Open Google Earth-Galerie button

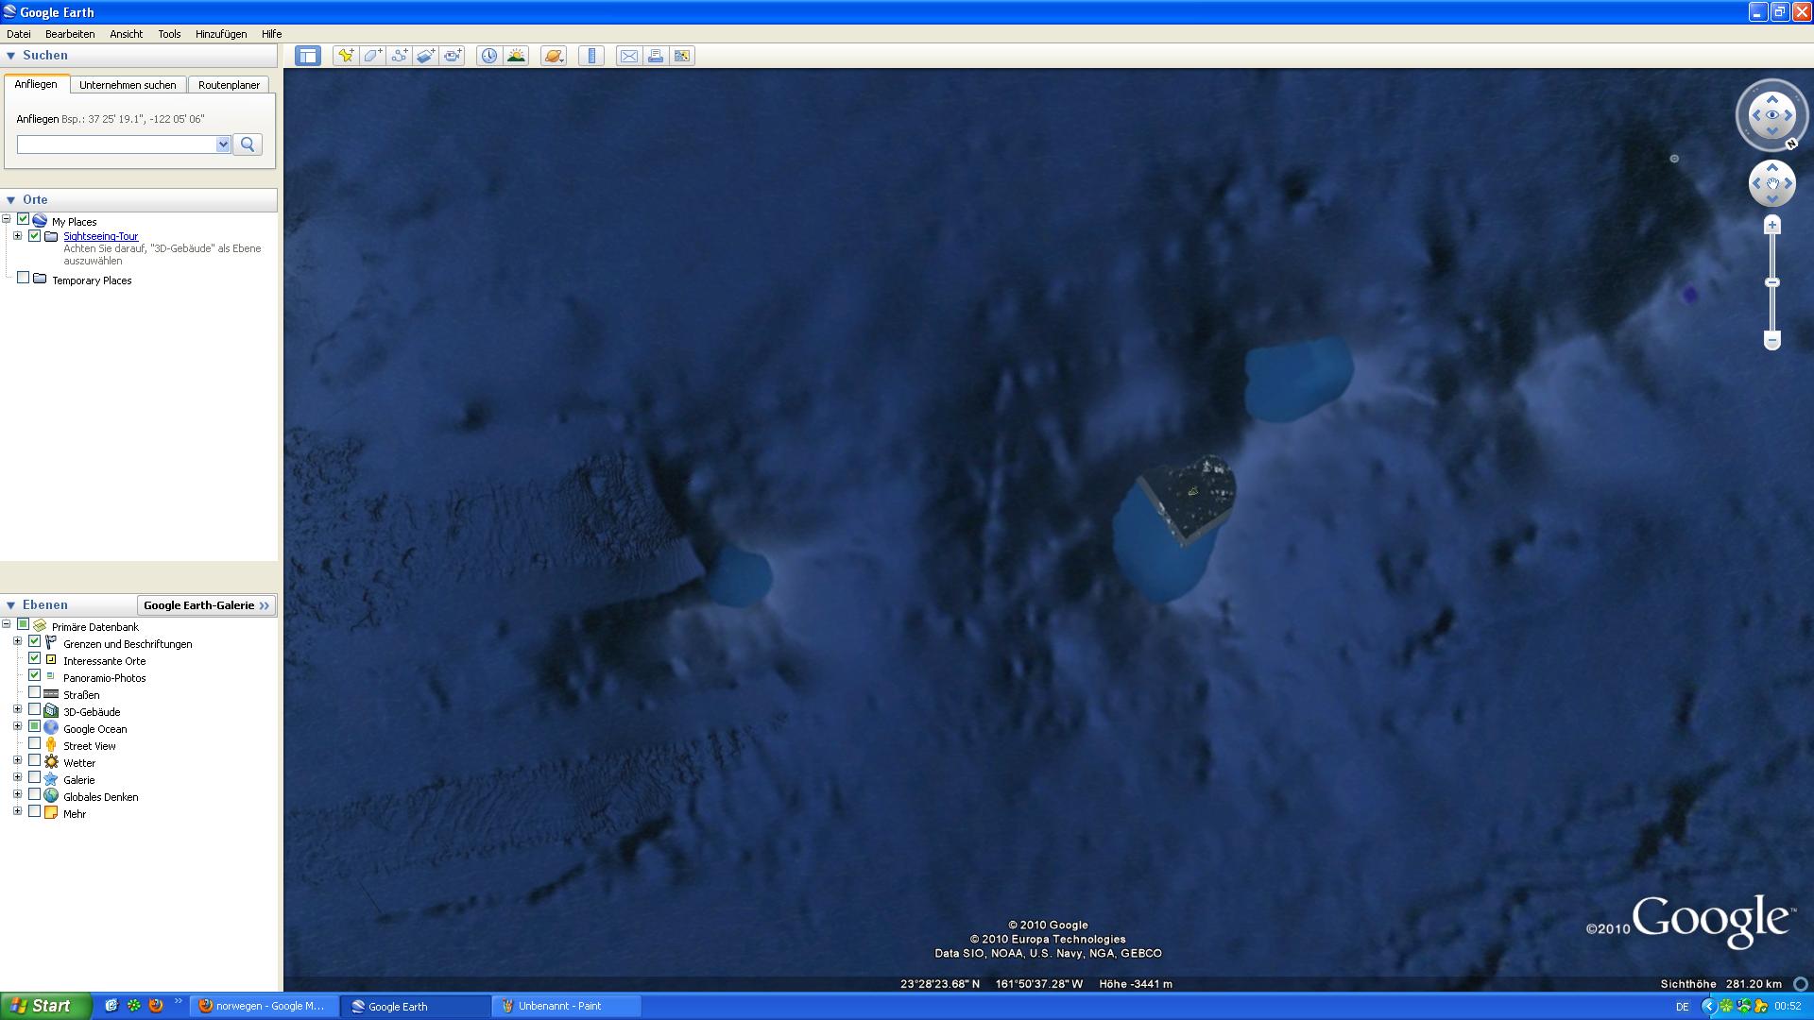(207, 605)
